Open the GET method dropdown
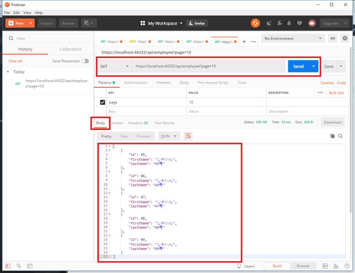 tap(114, 66)
